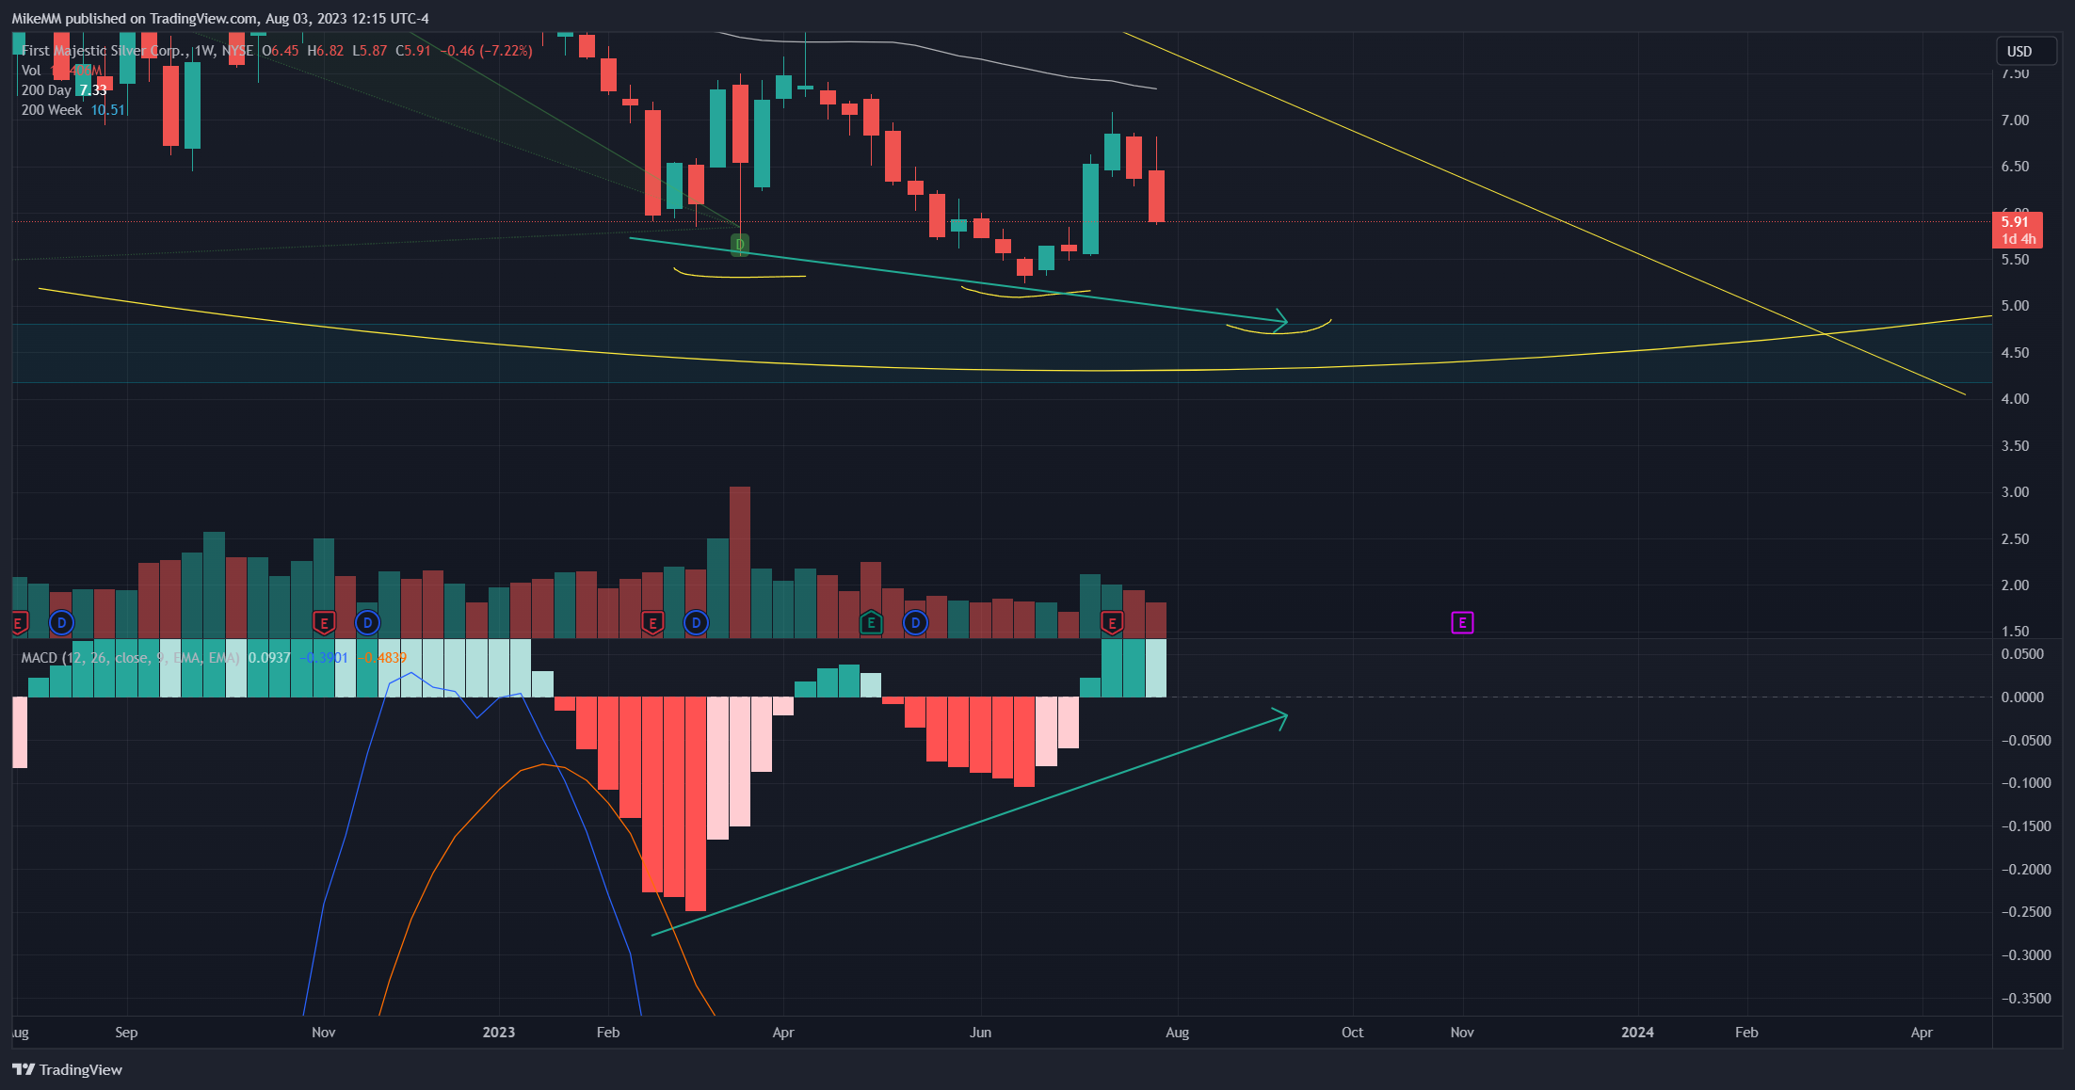The height and width of the screenshot is (1090, 2075).
Task: Click the 6.50 price axis label
Action: click(x=2016, y=167)
